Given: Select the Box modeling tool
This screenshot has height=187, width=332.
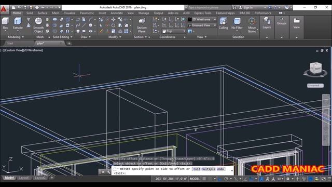Looking at the screenshot, I should pyautogui.click(x=5, y=23).
